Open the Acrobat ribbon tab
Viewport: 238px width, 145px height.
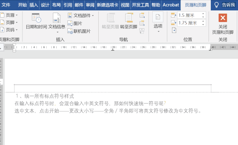click(x=171, y=5)
